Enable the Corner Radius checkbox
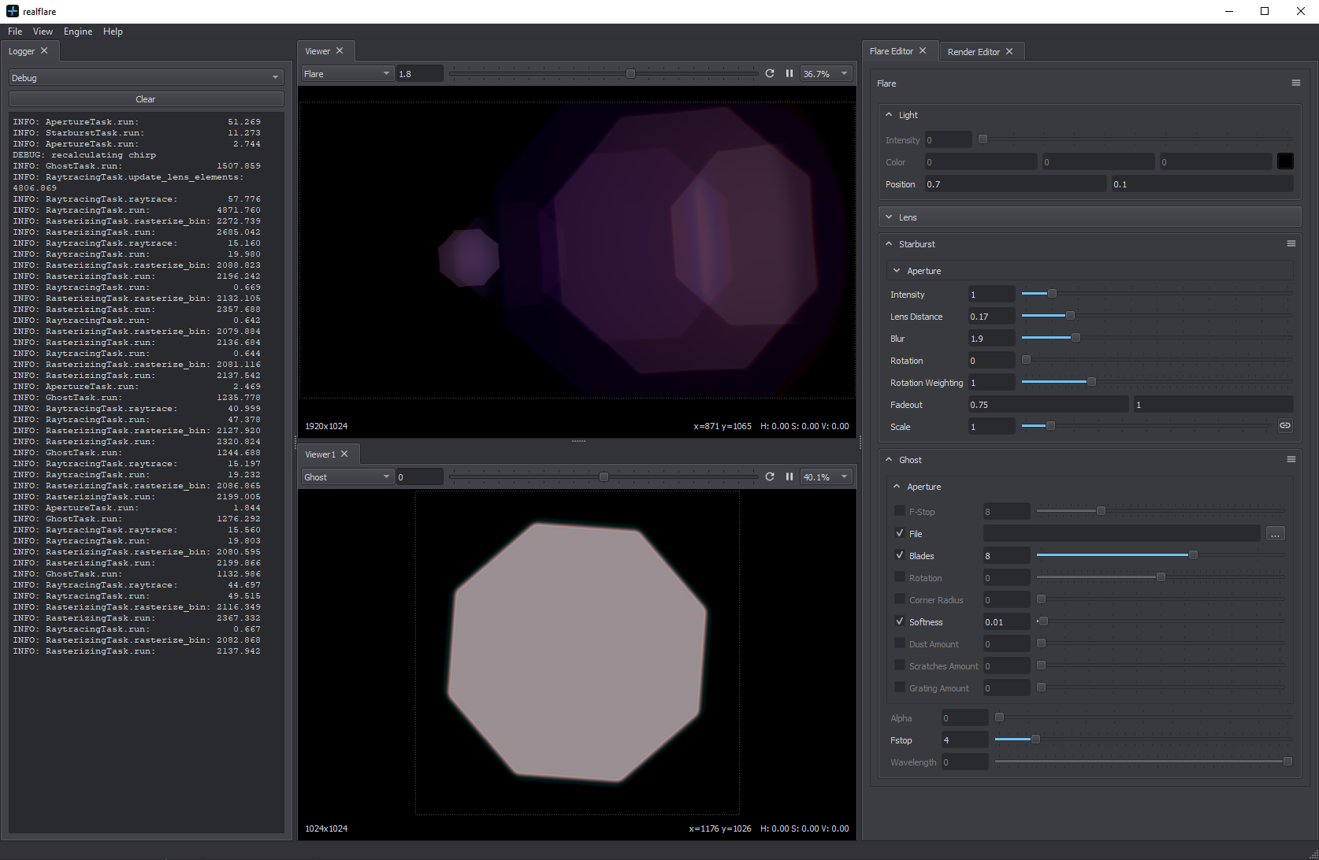Screen dimensions: 1319x860 900,599
